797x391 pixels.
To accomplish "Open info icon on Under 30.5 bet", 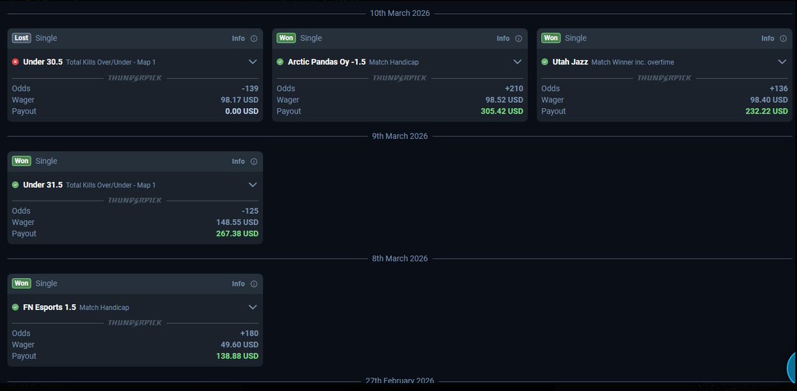I will (x=254, y=39).
